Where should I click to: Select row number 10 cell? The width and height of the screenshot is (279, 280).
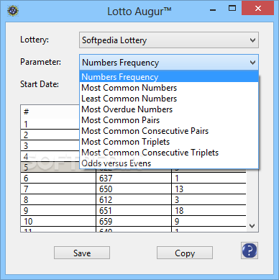pos(58,221)
